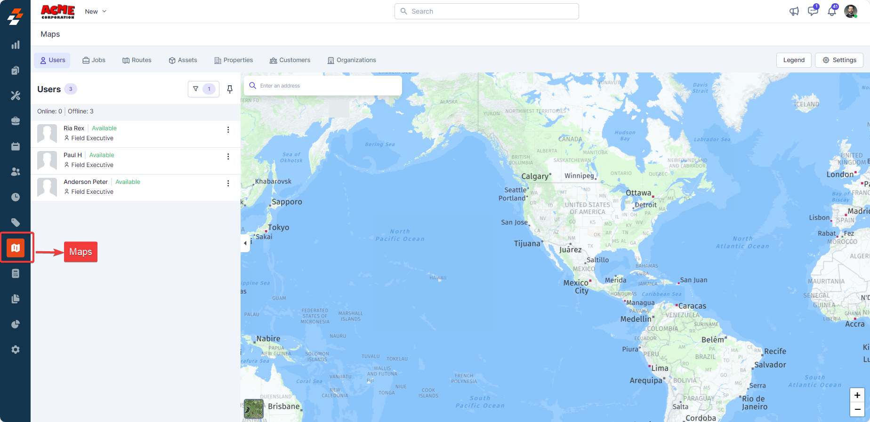
Task: Click the Legend button
Action: pos(794,60)
